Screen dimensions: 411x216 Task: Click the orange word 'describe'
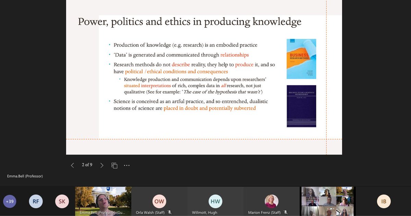[181, 65]
